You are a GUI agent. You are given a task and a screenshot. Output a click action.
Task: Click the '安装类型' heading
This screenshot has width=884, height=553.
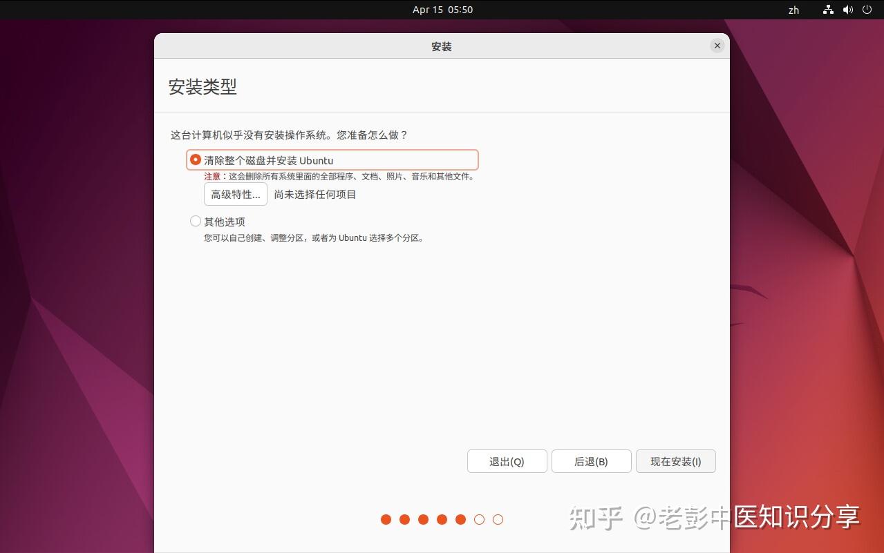pos(203,87)
